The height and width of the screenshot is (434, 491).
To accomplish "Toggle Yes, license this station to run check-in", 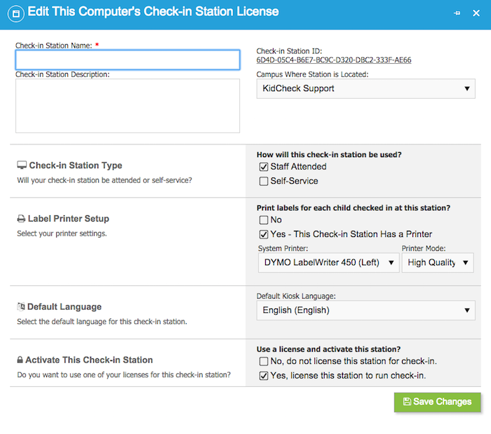I will click(x=264, y=376).
